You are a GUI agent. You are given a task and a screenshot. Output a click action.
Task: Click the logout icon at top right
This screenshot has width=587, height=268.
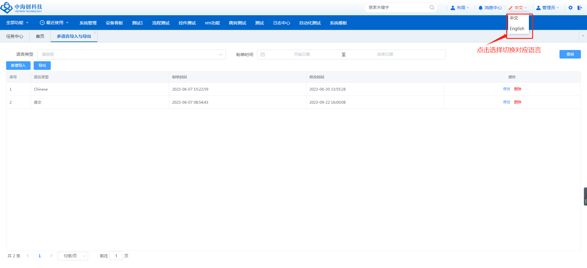(580, 8)
